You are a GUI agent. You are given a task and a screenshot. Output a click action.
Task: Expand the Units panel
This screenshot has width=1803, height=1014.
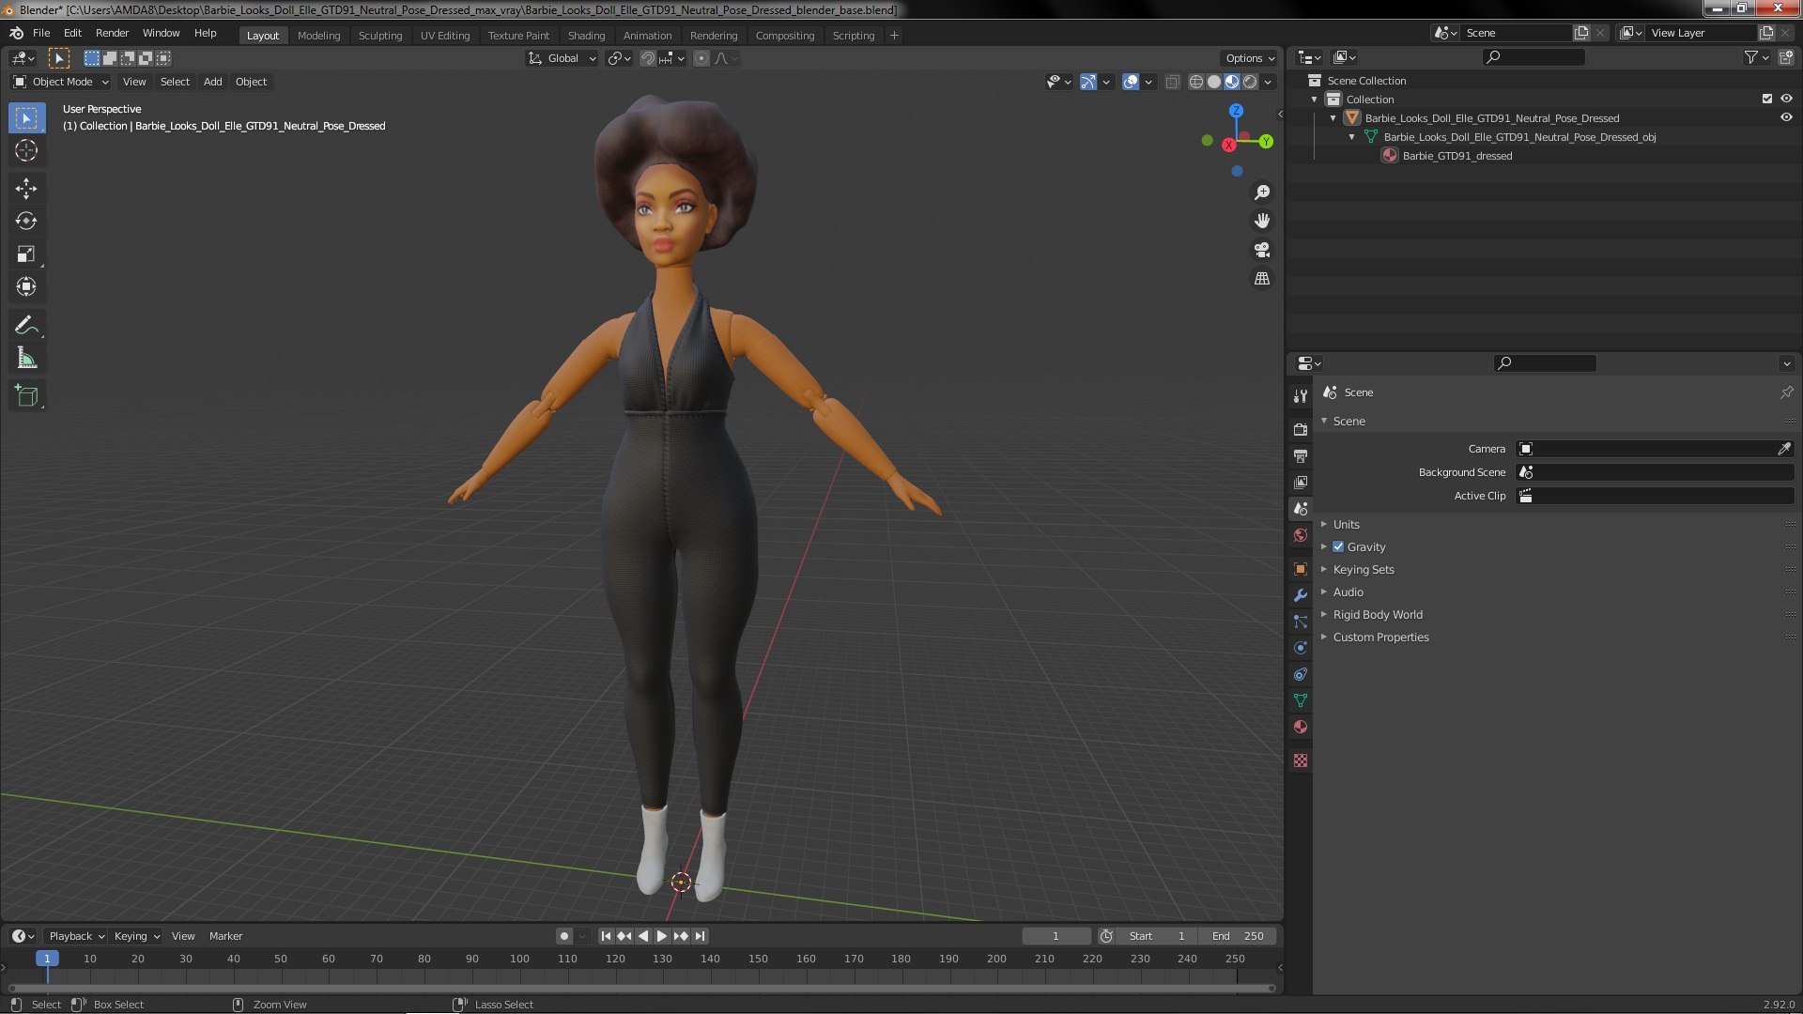[x=1346, y=524]
